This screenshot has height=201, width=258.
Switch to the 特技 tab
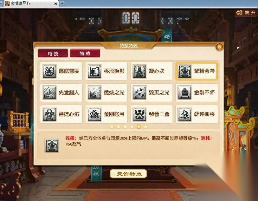53,53
